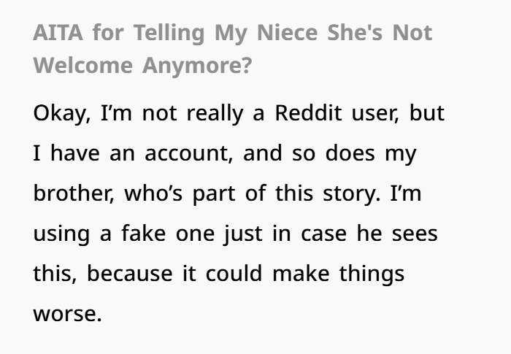The height and width of the screenshot is (354, 511).
Task: Click the word "Reddit" in the paragraph
Action: pyautogui.click(x=308, y=113)
